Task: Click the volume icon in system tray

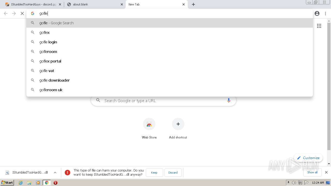Action: pos(294,183)
